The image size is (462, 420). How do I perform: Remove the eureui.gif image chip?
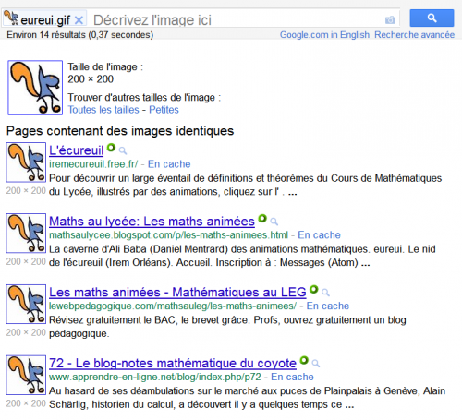click(79, 20)
